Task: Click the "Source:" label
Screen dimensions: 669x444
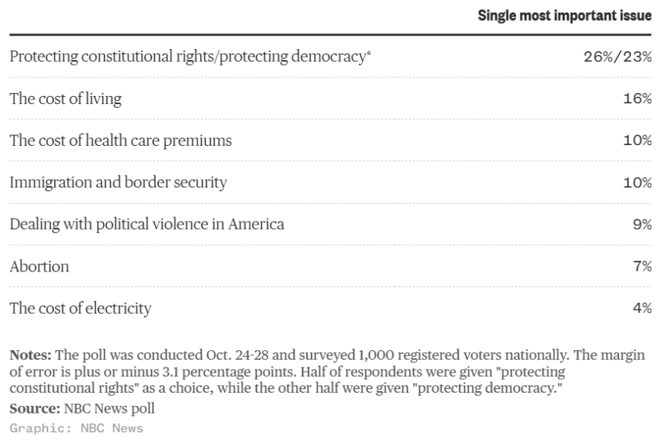Action: click(33, 410)
